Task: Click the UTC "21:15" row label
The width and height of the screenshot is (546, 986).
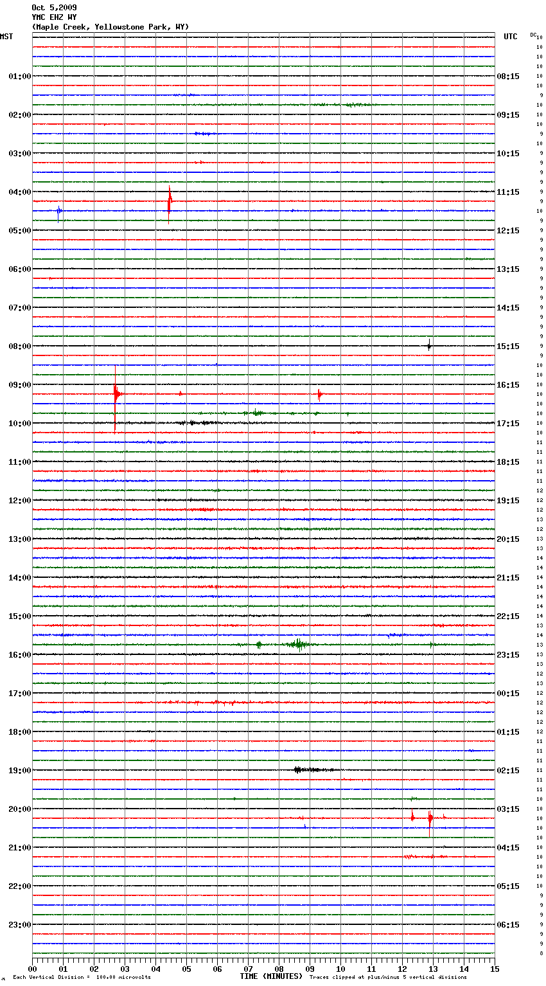Action: [x=508, y=578]
